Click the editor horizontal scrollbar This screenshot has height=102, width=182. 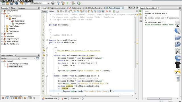pos(85,96)
